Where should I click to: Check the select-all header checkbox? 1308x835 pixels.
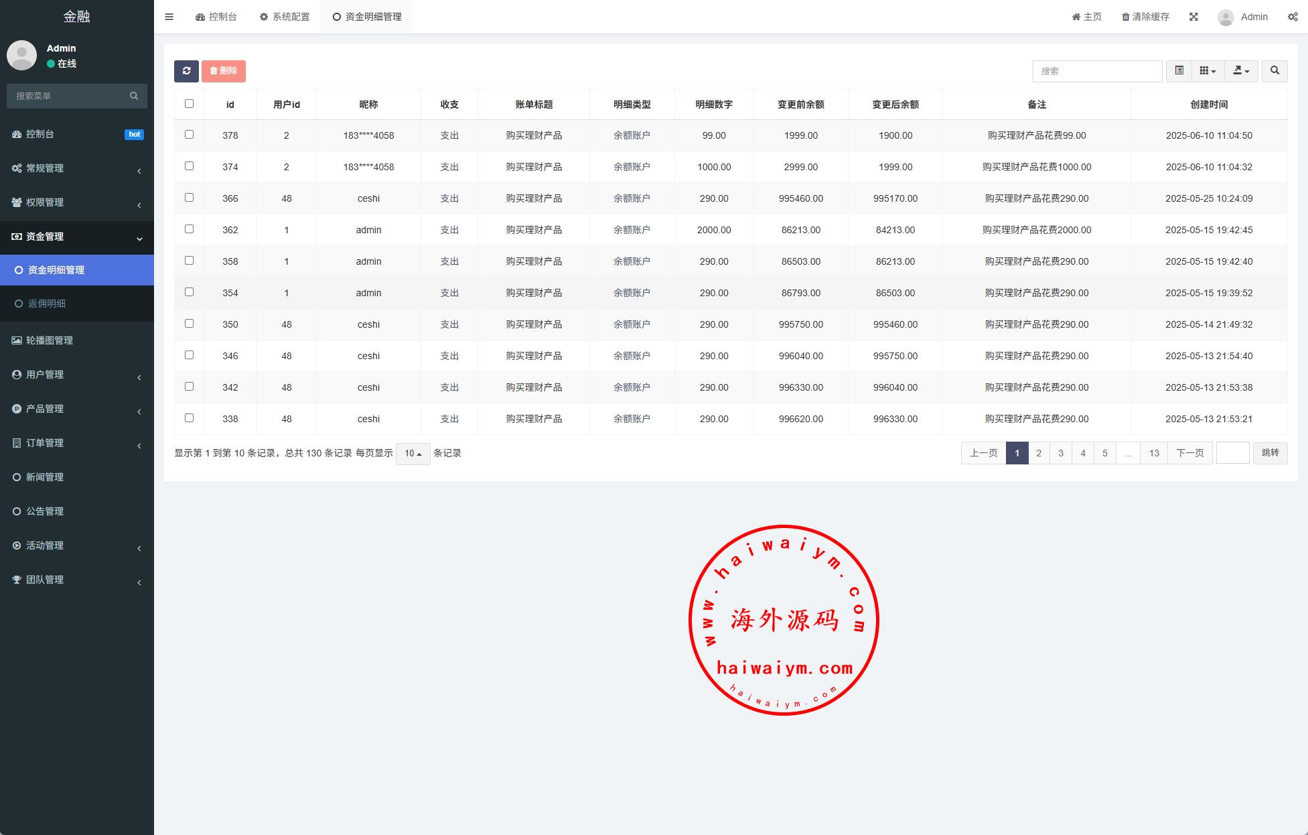189,104
